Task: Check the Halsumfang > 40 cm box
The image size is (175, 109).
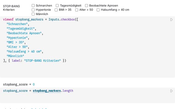Action: click(98, 10)
